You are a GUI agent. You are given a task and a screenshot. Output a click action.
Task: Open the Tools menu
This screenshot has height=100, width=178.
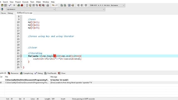(x=32, y=2)
